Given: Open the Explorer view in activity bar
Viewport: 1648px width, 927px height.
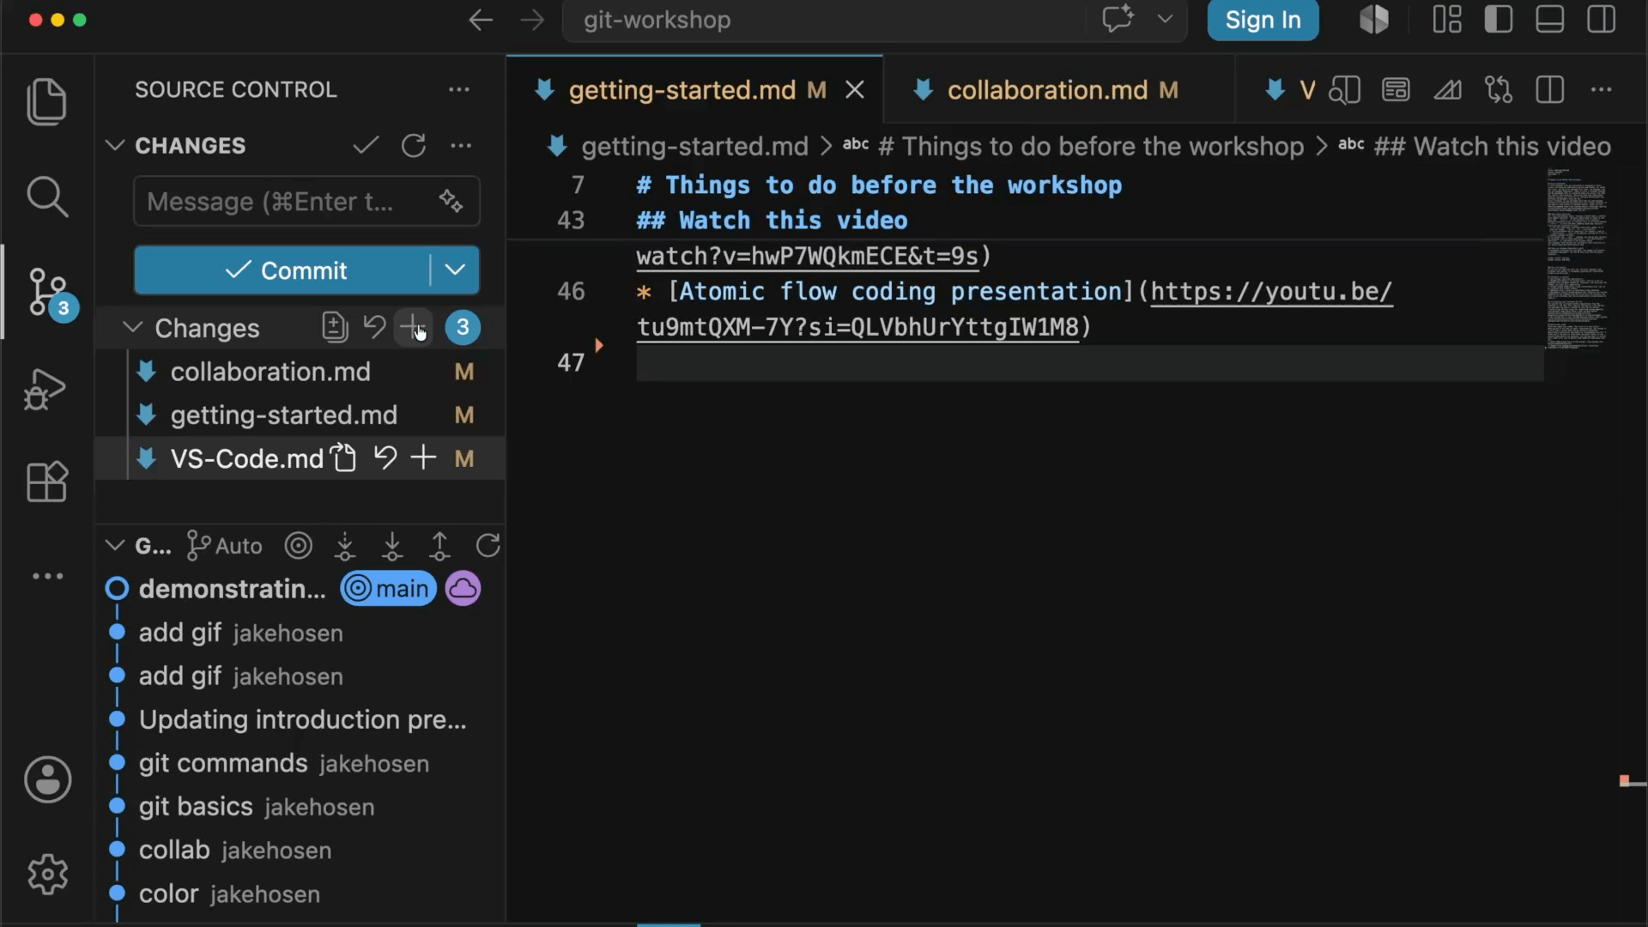Looking at the screenshot, I should tap(47, 101).
